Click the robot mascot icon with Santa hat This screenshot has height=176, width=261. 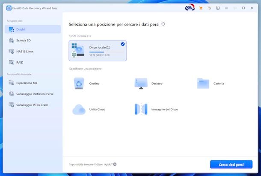(x=190, y=8)
